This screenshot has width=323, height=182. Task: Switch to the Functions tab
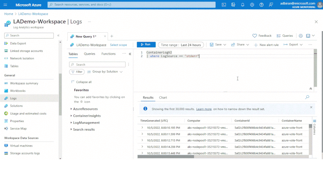(108, 54)
